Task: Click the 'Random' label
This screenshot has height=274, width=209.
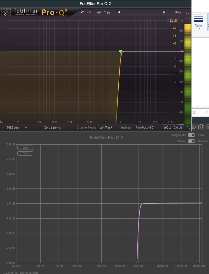Action: click(202, 141)
